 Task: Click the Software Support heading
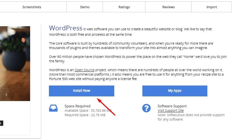[x=172, y=106]
